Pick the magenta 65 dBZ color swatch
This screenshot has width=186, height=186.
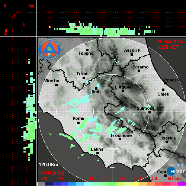182,184
